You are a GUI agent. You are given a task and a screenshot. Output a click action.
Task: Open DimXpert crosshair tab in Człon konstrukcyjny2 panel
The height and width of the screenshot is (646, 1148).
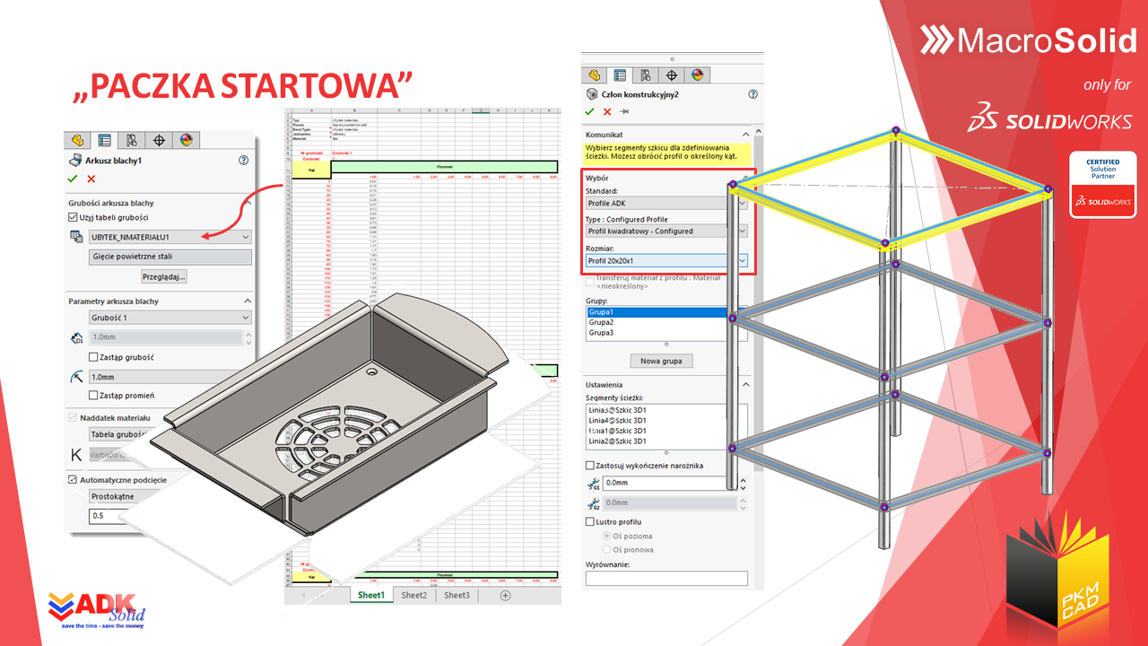674,75
